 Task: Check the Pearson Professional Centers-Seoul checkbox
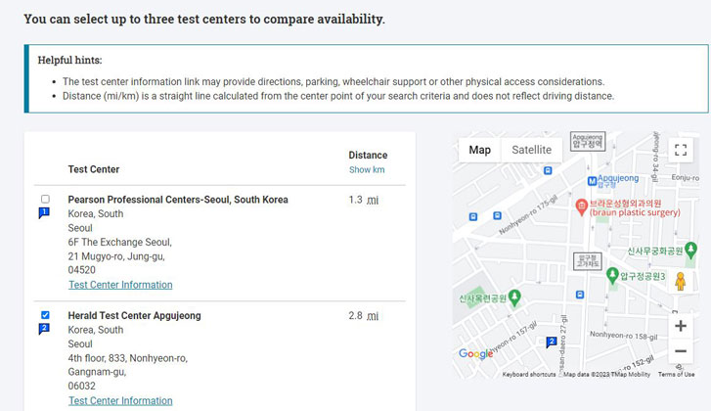45,199
